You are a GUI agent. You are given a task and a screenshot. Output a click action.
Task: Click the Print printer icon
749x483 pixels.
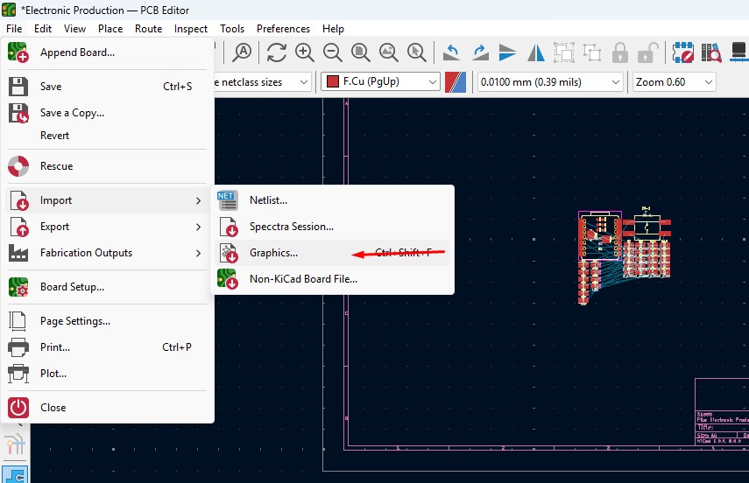click(18, 347)
